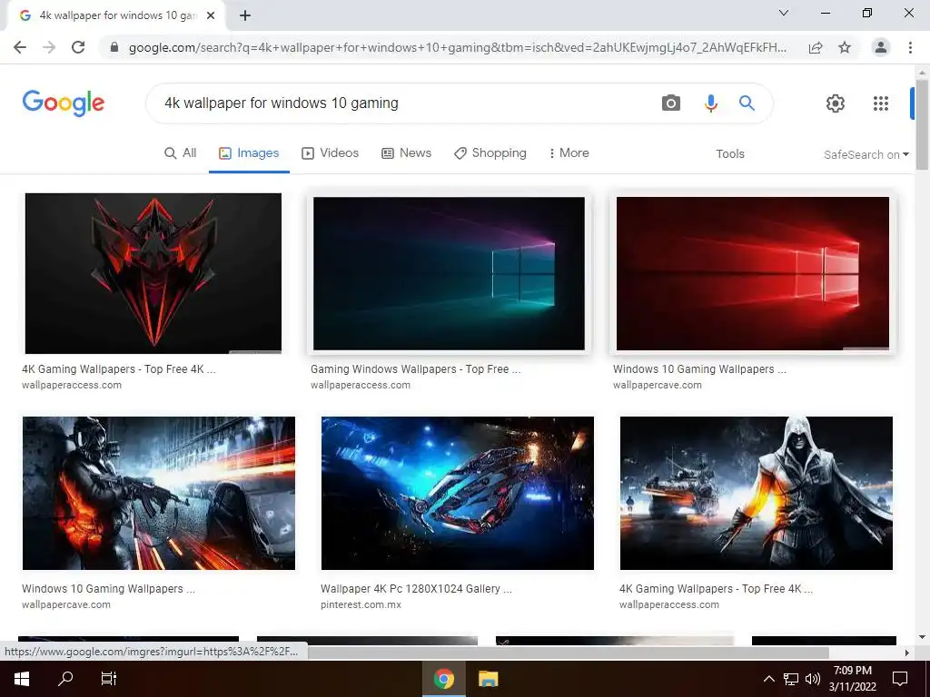This screenshot has width=930, height=697.
Task: Switch to the Videos tab
Action: tap(331, 152)
